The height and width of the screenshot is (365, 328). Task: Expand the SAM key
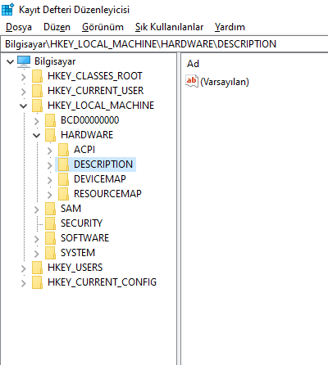point(37,210)
